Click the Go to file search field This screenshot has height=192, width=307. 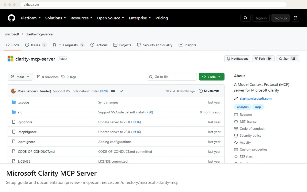pos(172,77)
